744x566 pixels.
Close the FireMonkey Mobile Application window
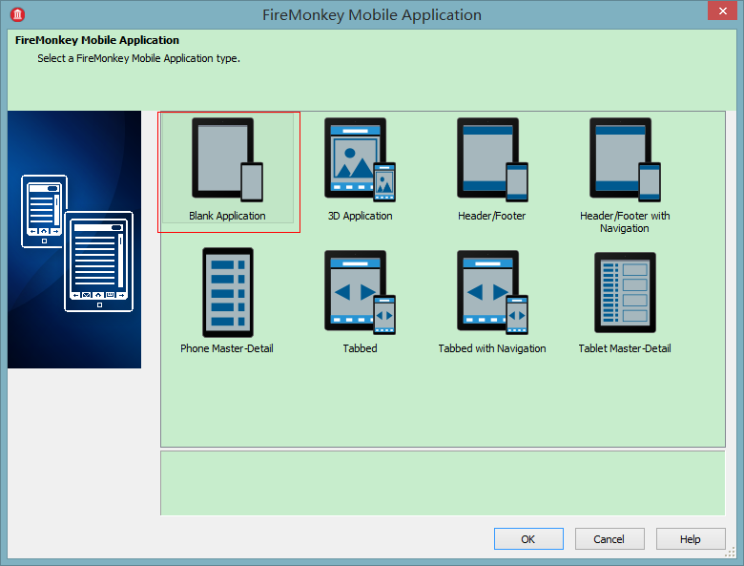point(722,10)
